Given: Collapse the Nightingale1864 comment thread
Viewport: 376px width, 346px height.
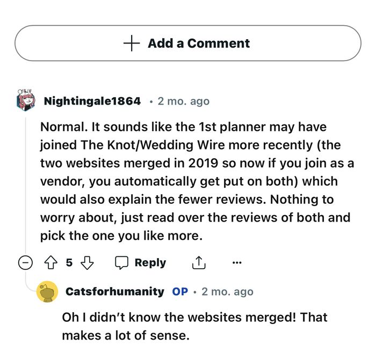Looking at the screenshot, I should point(26,263).
